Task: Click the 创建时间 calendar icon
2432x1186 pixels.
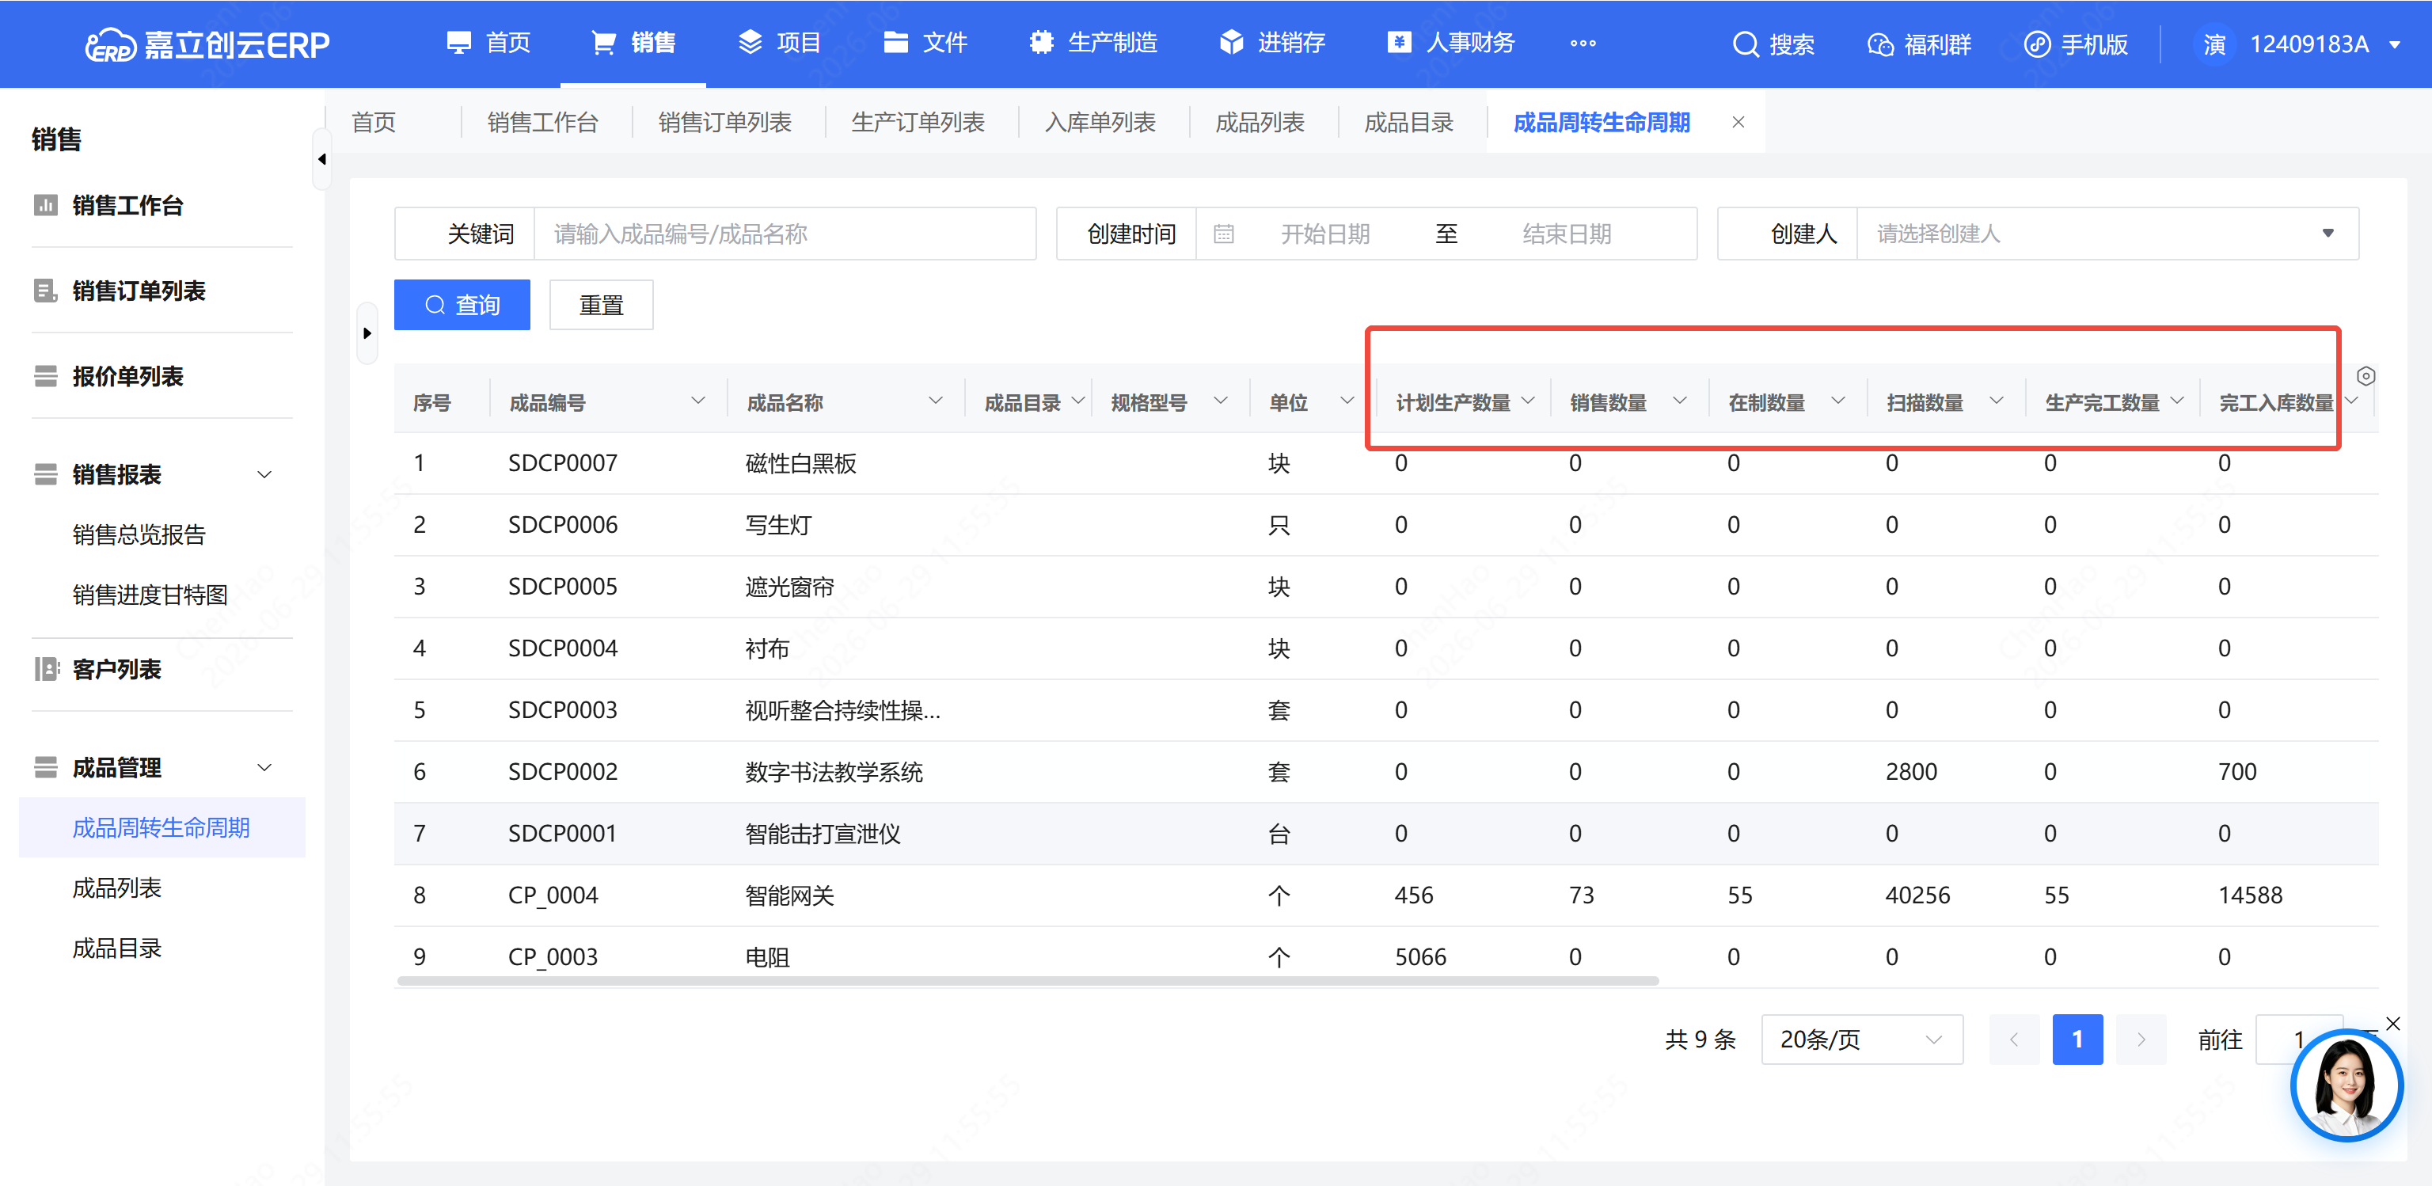Action: click(x=1224, y=234)
